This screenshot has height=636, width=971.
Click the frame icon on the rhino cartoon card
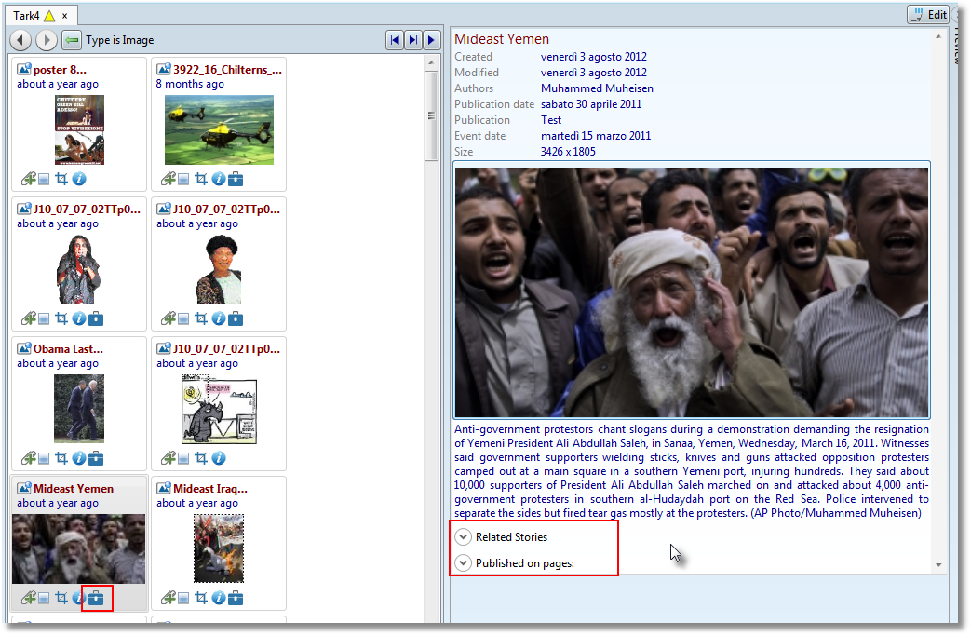coord(183,459)
